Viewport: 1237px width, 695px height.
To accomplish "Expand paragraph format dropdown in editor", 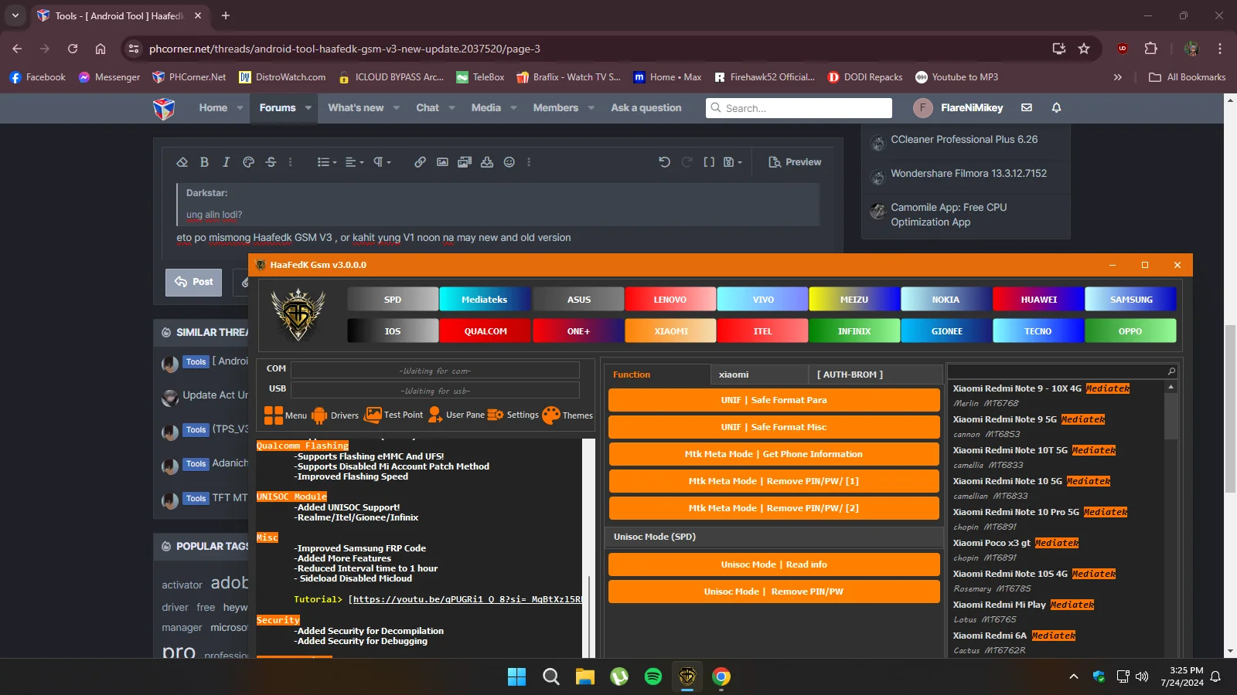I will point(382,162).
